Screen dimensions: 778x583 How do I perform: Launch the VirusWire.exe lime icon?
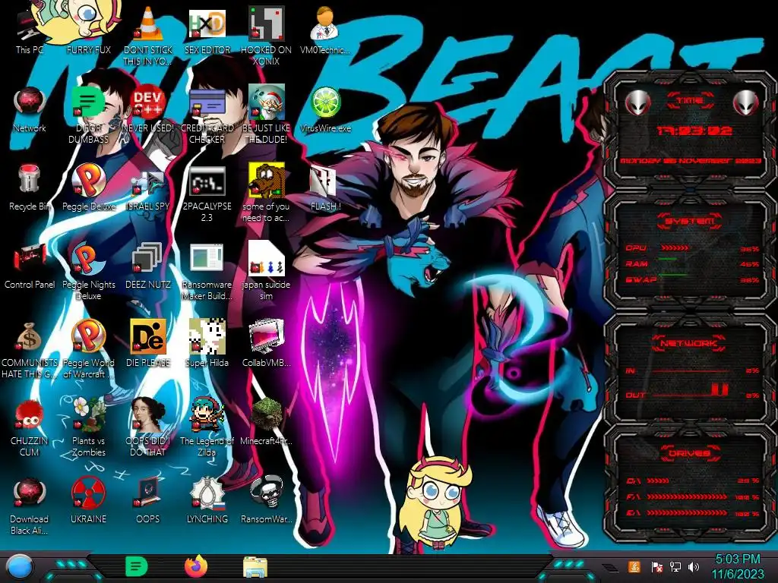pos(325,109)
